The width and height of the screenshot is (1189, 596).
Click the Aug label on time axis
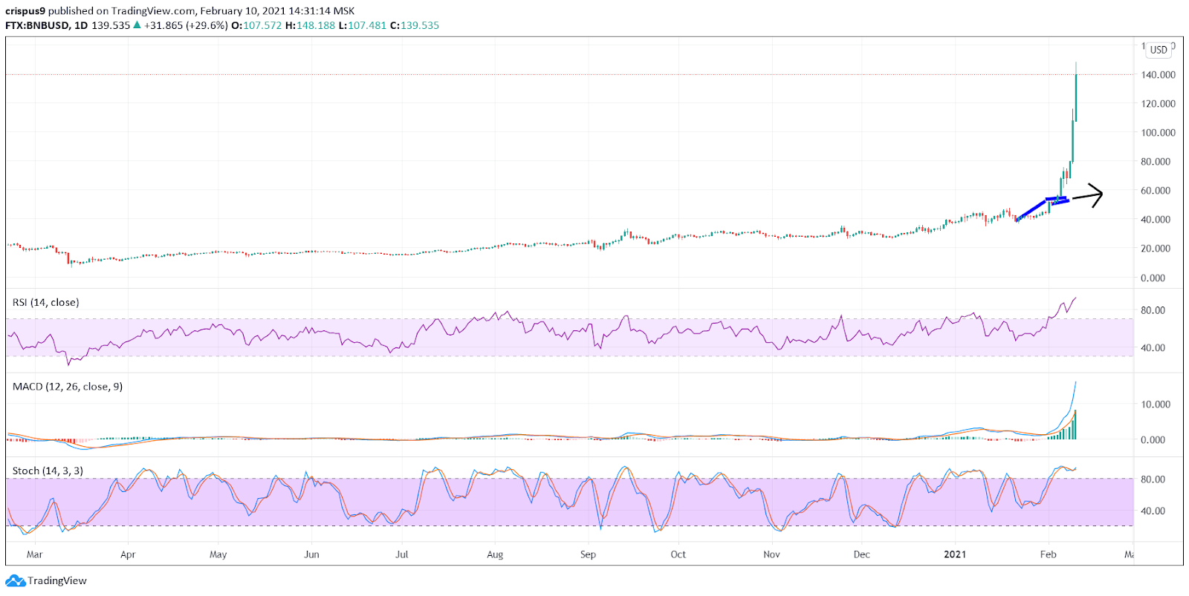[495, 554]
